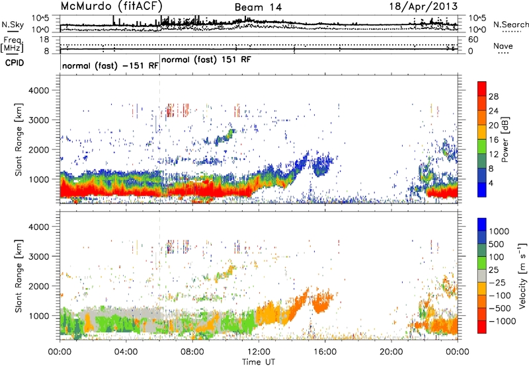Click Velocity color bar segment -100 to -500
Screen dimensions: 529x366
(x=482, y=302)
